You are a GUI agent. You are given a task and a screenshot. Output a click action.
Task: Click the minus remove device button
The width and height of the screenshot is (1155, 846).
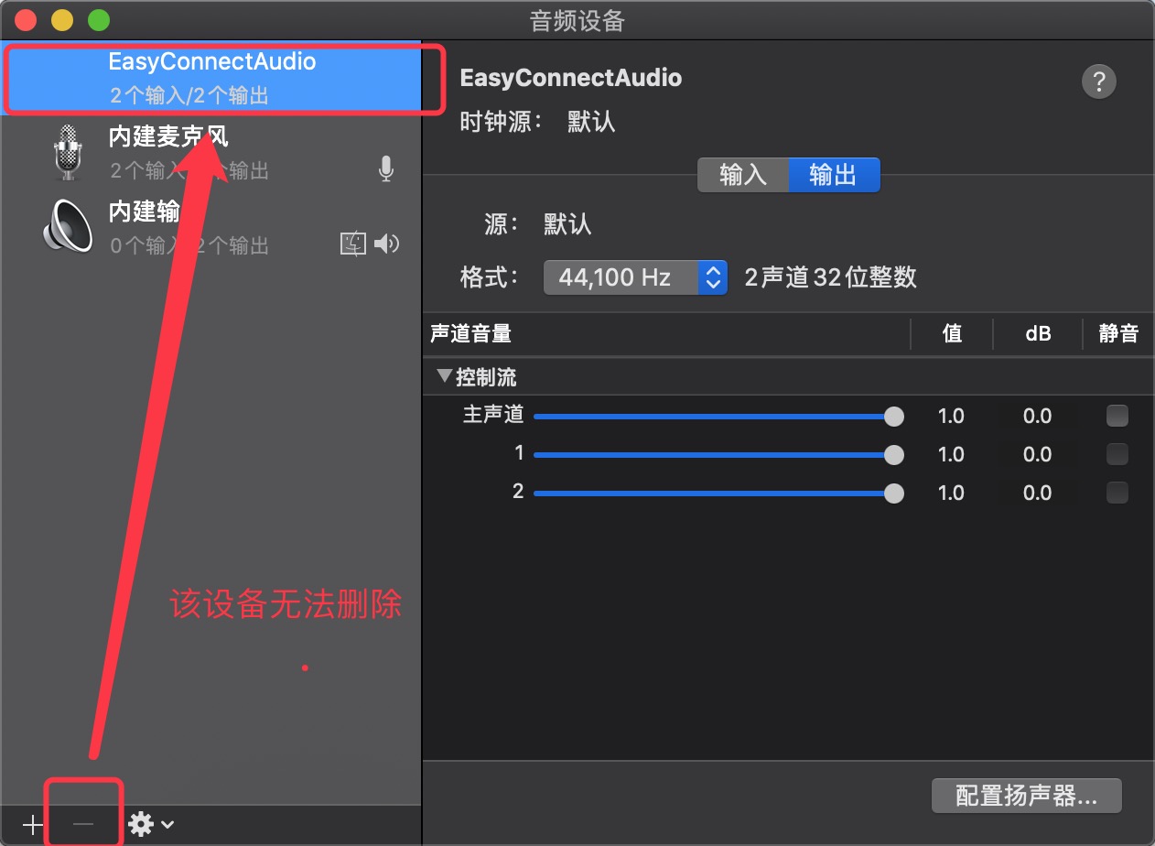(83, 824)
